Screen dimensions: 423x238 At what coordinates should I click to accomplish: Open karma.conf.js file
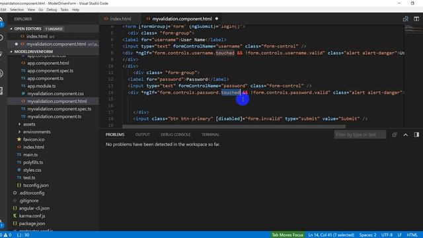coord(32,216)
